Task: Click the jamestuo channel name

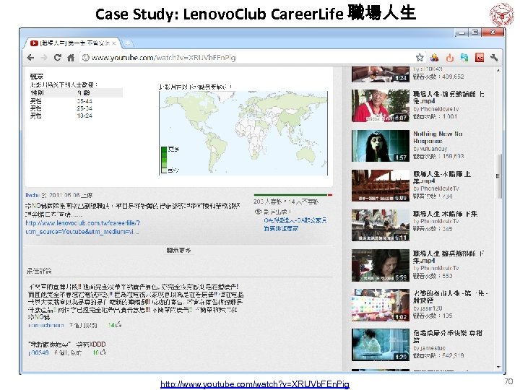Action: [433, 348]
